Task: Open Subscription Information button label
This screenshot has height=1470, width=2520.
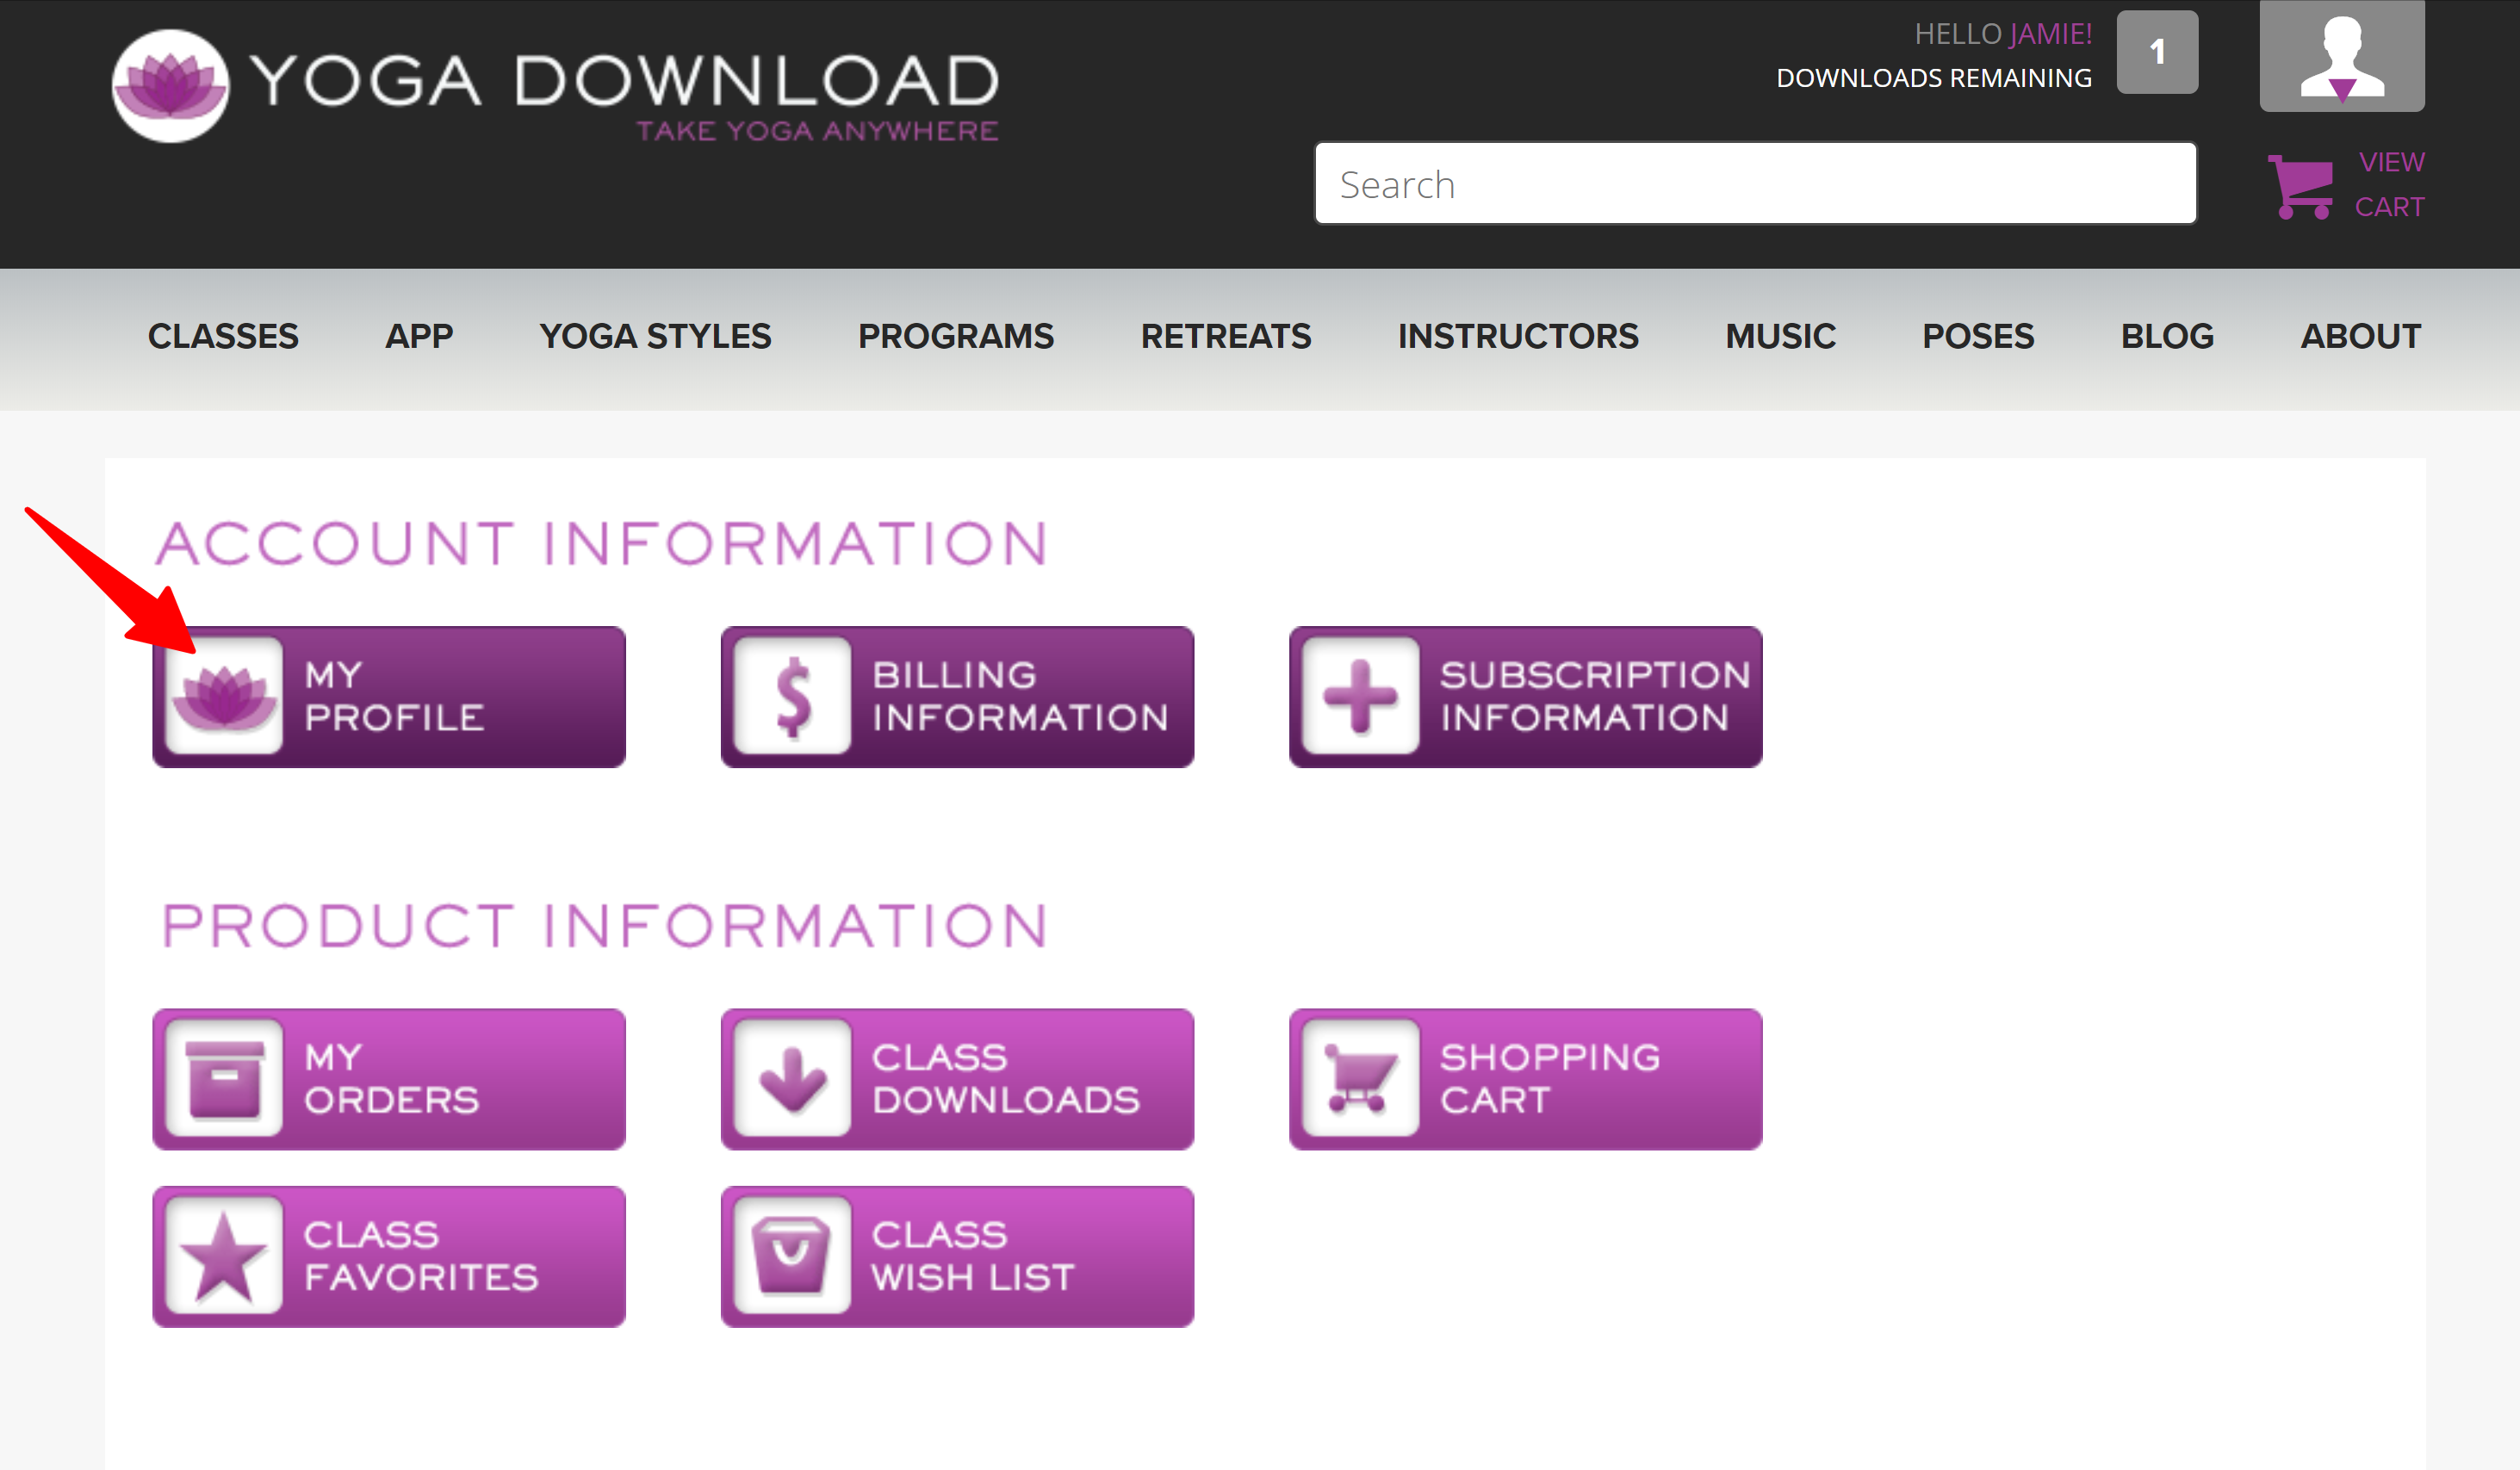Action: pyautogui.click(x=1595, y=696)
